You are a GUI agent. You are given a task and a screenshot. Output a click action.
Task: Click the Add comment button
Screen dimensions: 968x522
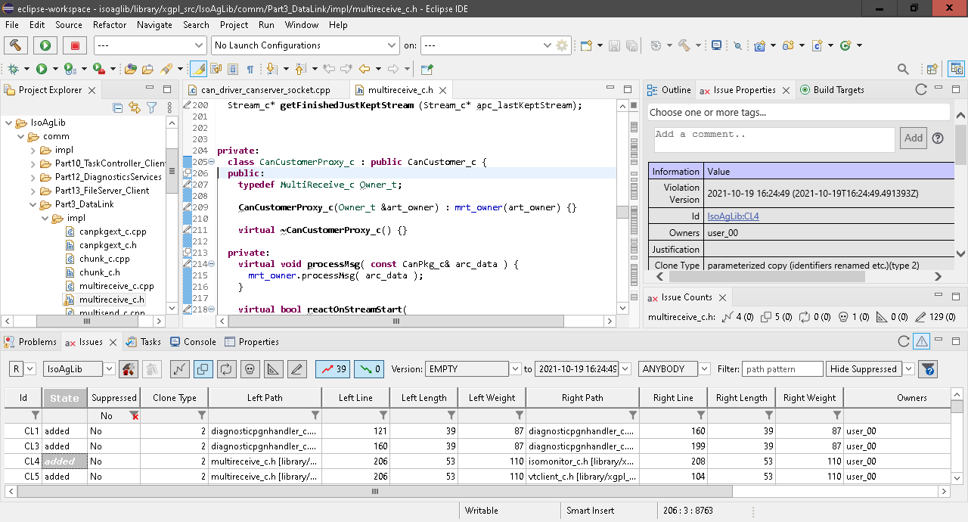point(914,138)
